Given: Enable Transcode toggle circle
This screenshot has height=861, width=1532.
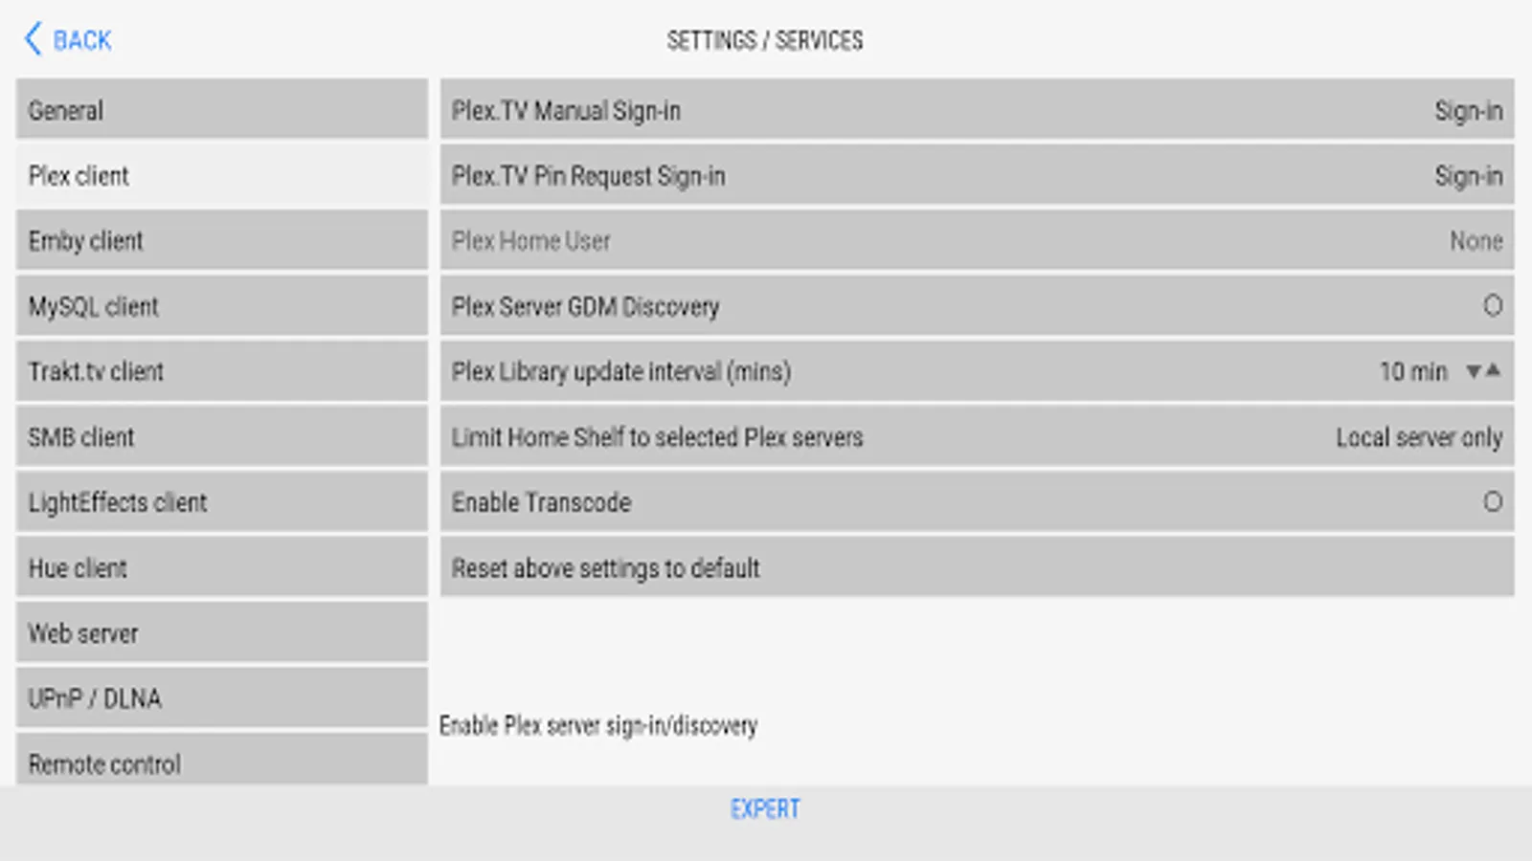Looking at the screenshot, I should tap(1492, 502).
